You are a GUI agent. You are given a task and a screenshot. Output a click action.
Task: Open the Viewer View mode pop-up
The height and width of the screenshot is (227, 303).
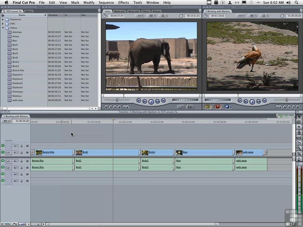click(x=163, y=16)
